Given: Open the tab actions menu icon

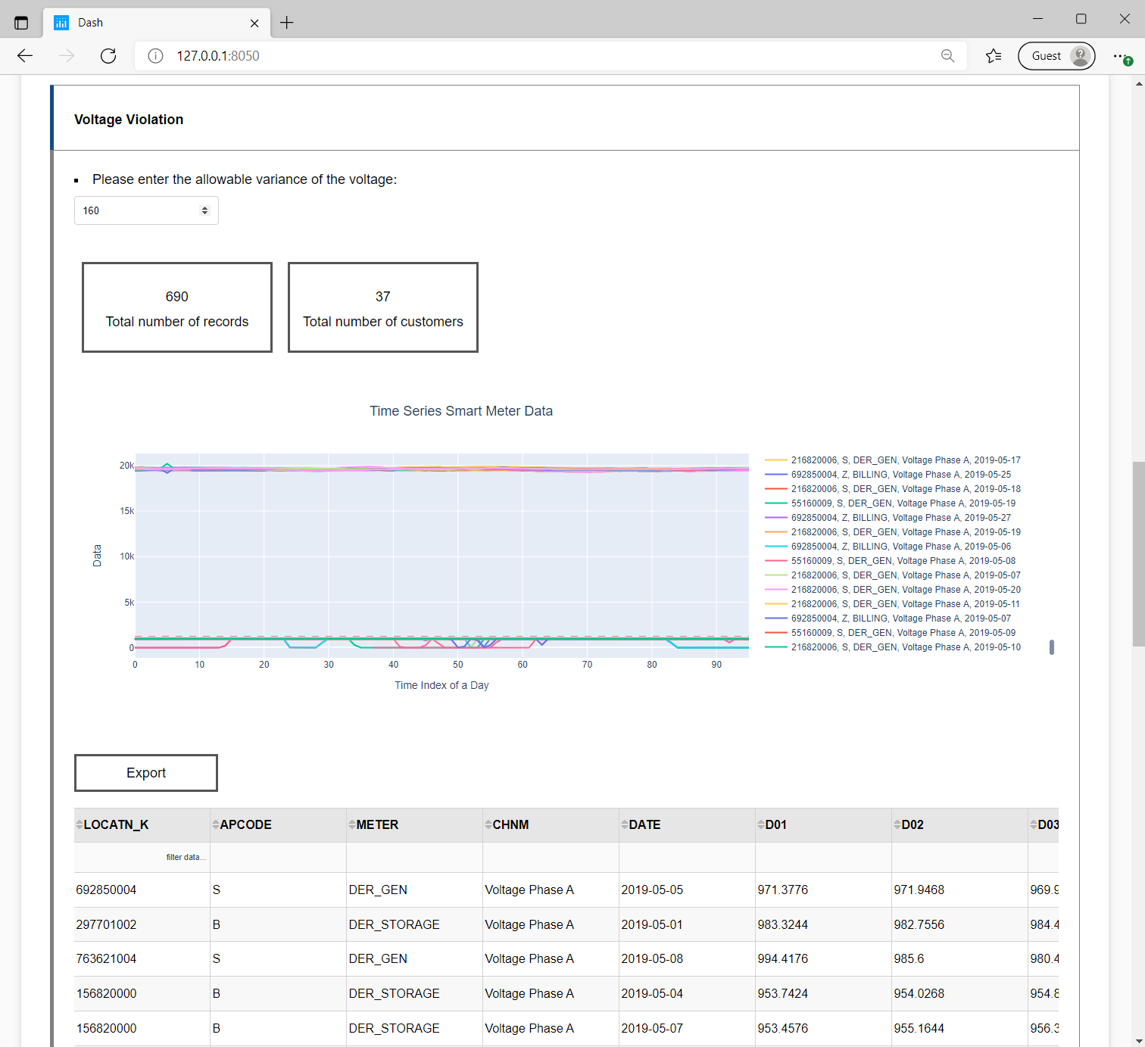Looking at the screenshot, I should pos(21,23).
